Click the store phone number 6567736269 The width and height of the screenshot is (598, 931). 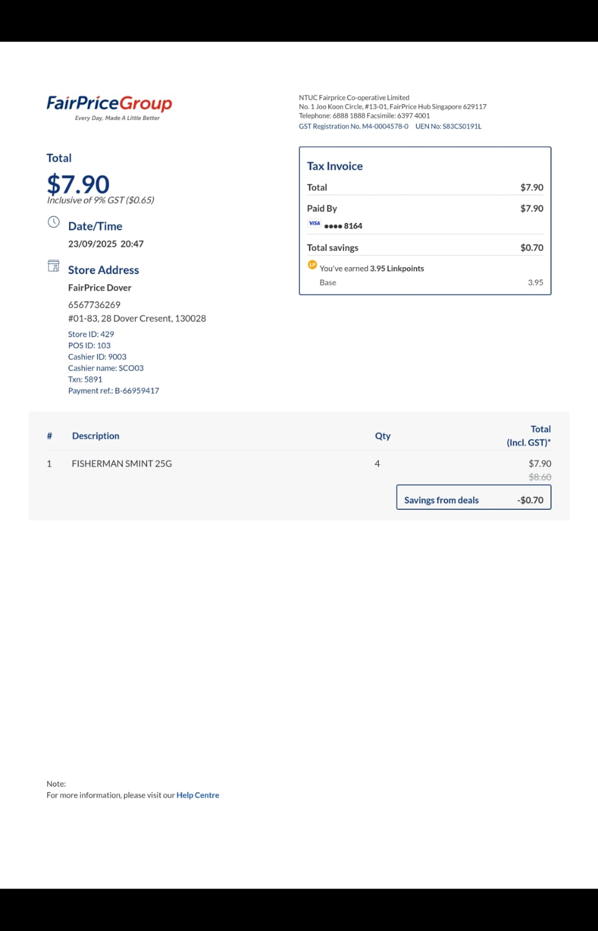click(94, 305)
